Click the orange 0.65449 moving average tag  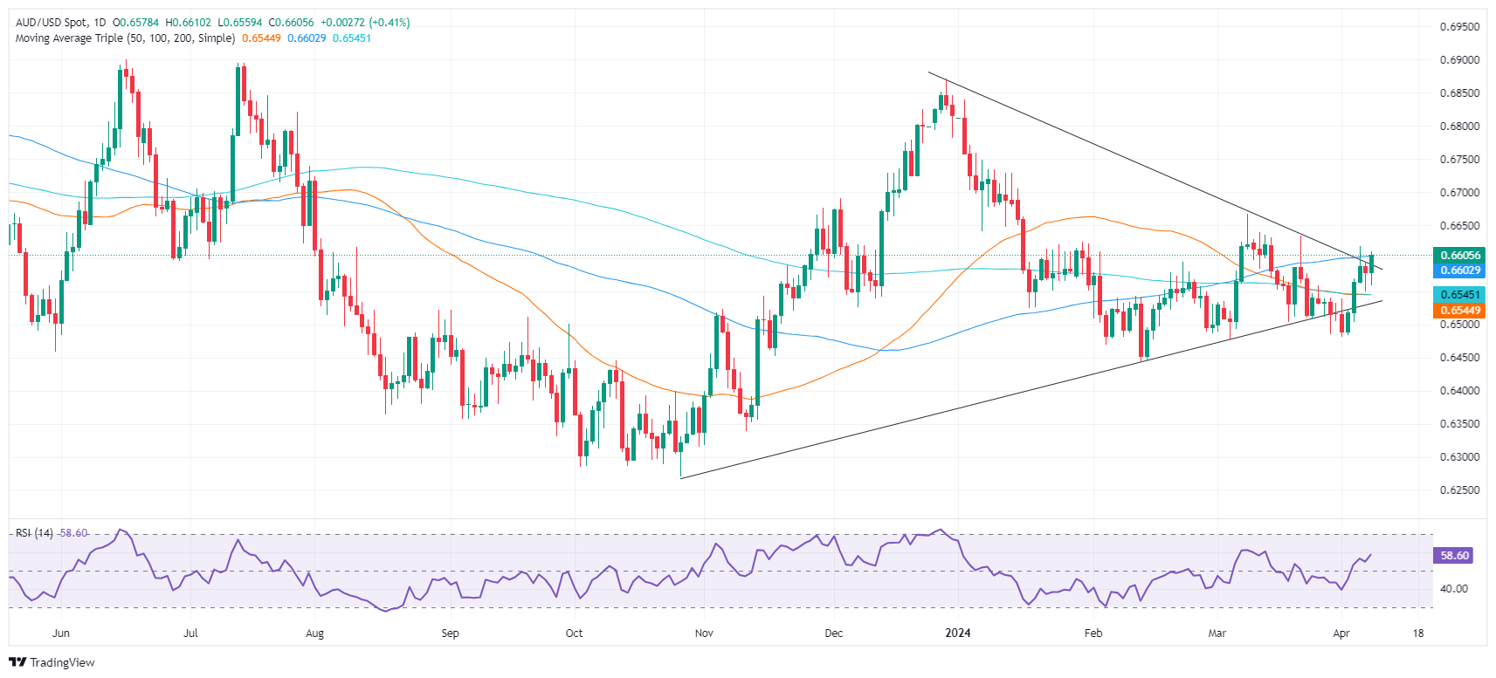coord(1459,311)
